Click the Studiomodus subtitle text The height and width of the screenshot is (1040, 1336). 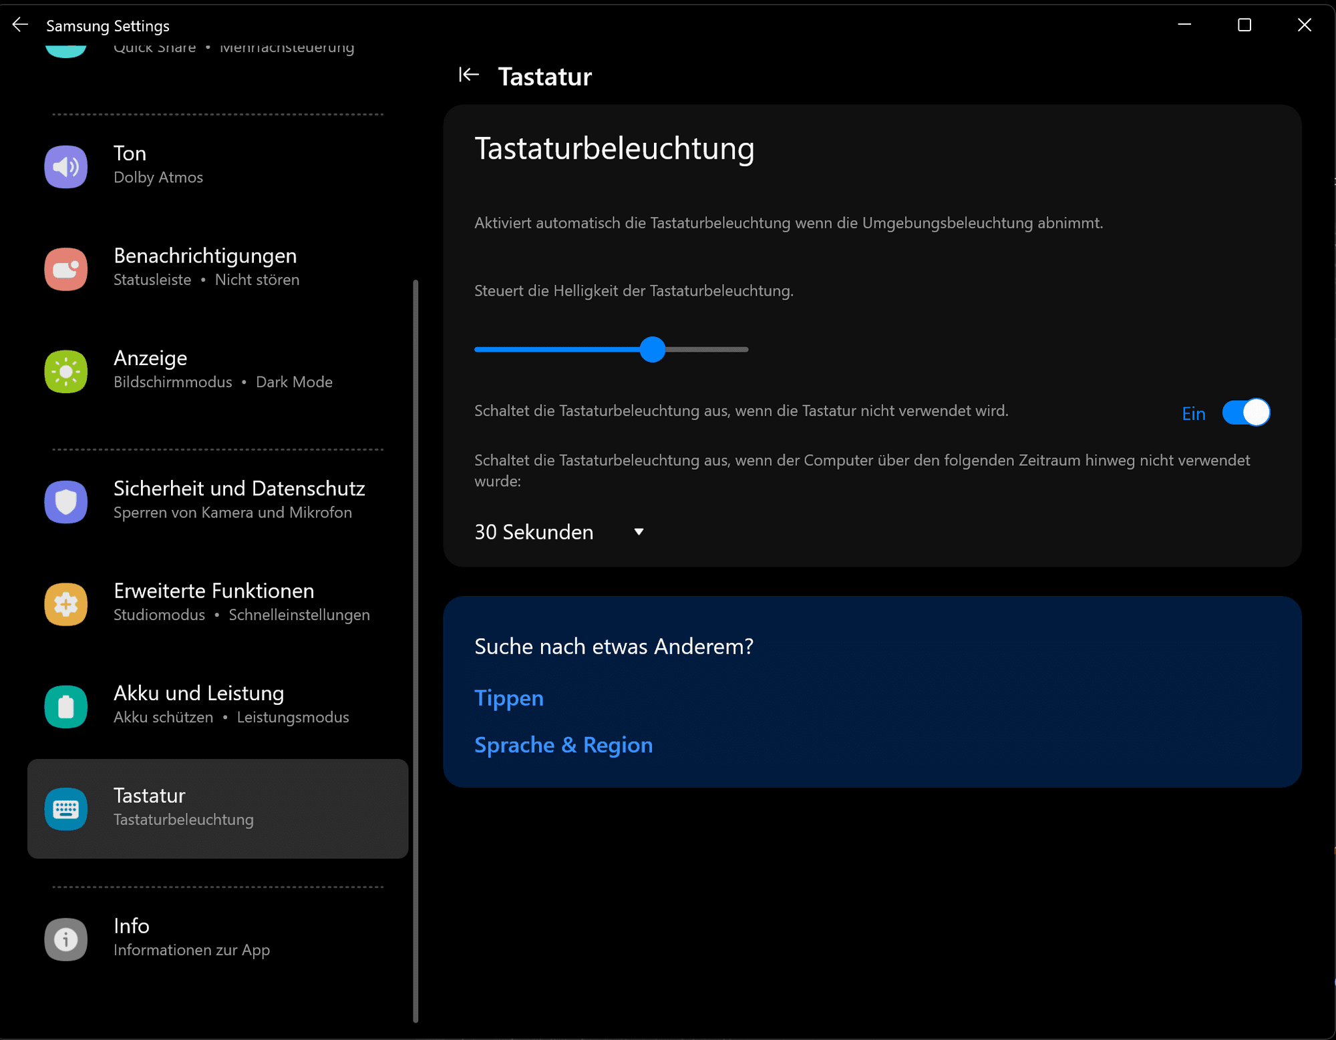(x=159, y=615)
